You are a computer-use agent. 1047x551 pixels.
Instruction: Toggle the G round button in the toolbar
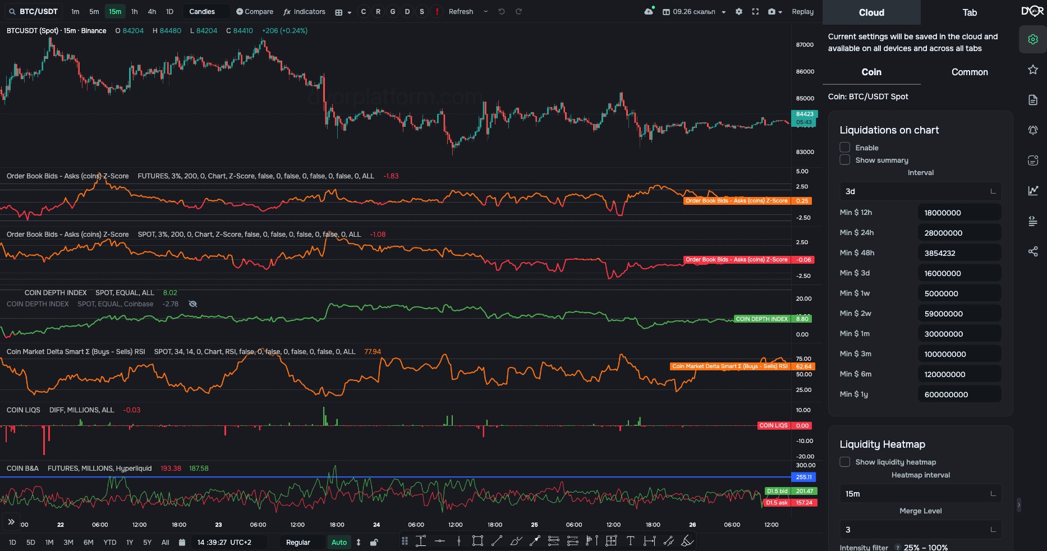click(393, 11)
